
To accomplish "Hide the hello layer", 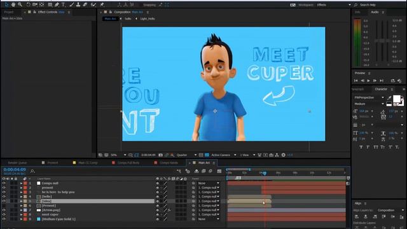I will [x=4, y=197].
